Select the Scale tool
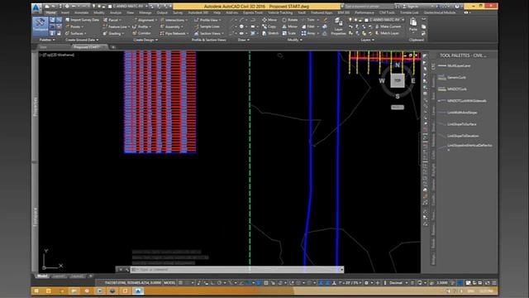This screenshot has height=298, width=529. click(289, 33)
